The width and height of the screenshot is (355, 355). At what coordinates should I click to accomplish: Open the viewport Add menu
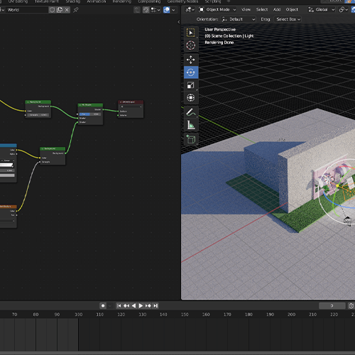277,10
